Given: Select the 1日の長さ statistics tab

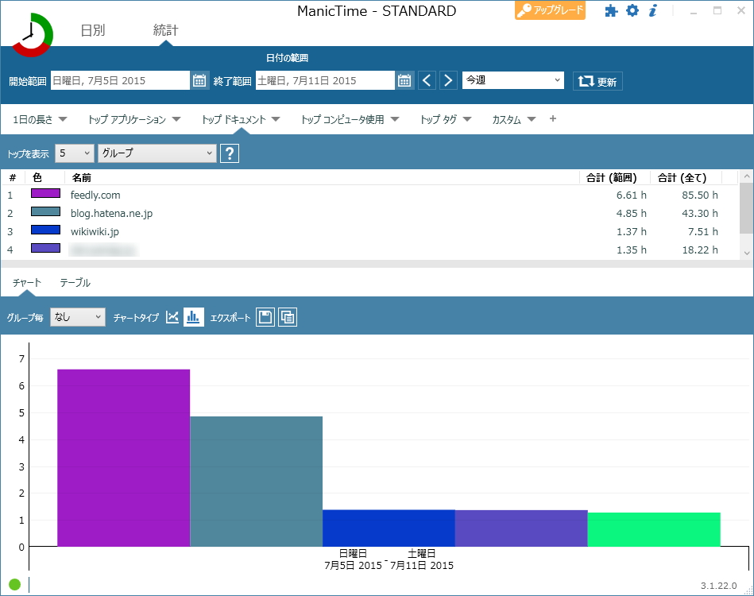Looking at the screenshot, I should tap(33, 120).
